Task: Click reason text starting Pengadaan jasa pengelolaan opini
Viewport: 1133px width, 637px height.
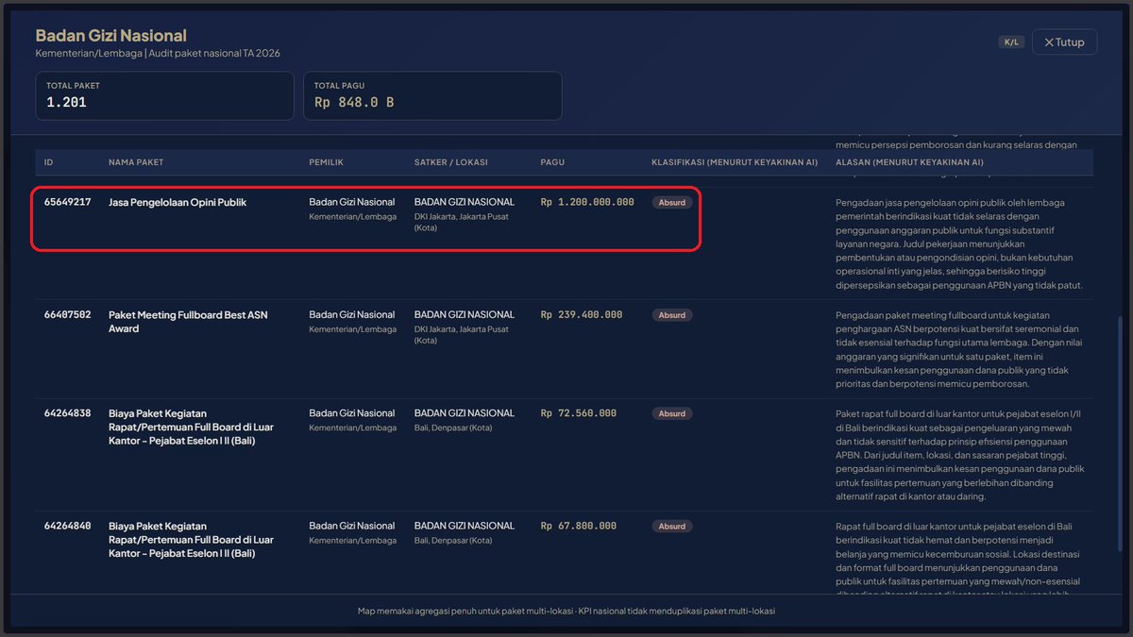Action: (x=959, y=243)
